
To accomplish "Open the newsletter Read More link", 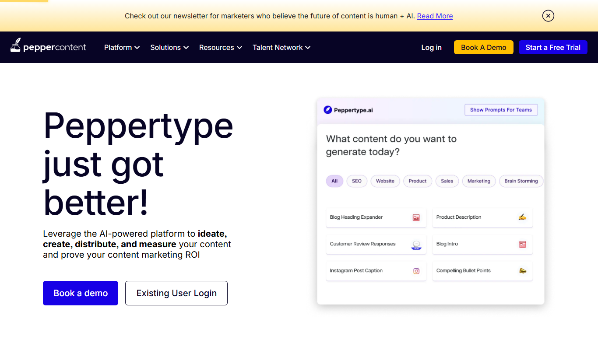I will pyautogui.click(x=435, y=16).
